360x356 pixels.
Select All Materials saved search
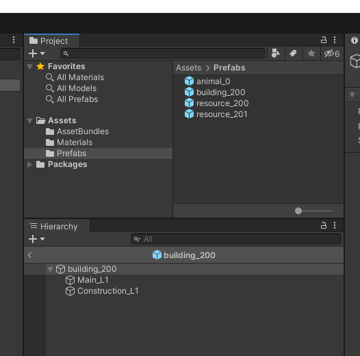click(x=80, y=77)
